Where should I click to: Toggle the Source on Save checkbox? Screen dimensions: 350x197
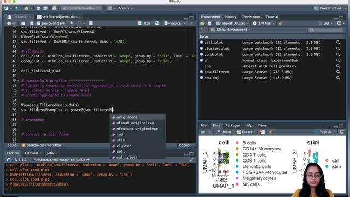point(39,23)
